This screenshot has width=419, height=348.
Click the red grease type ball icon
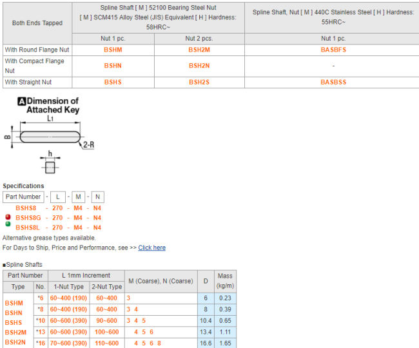(x=8, y=217)
